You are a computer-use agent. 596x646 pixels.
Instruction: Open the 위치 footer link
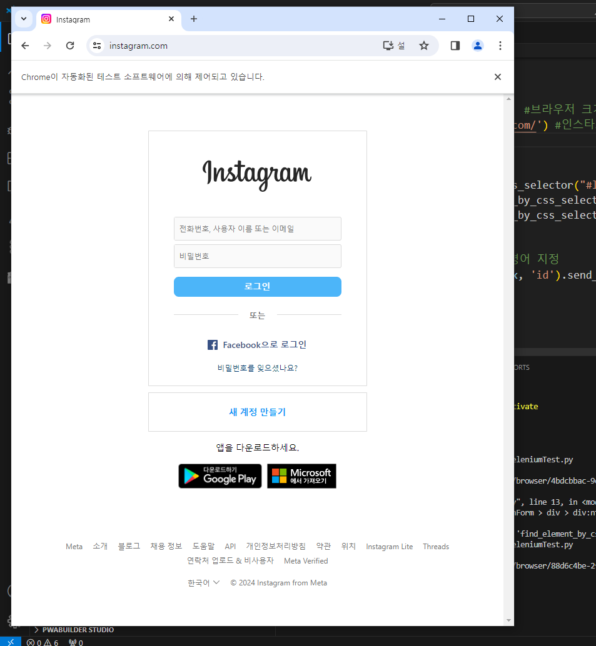pos(348,546)
